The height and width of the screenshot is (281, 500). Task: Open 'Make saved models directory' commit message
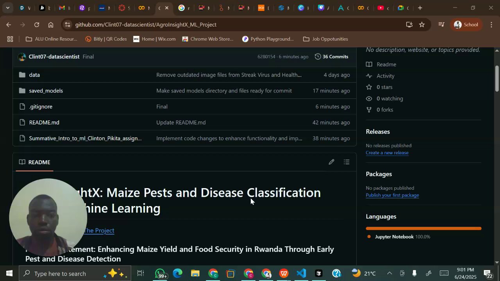point(224,91)
